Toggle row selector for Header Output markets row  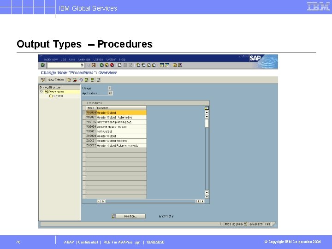point(84,141)
